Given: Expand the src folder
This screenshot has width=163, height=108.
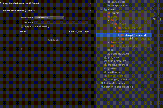Looking at the screenshot, I should 105,50.
